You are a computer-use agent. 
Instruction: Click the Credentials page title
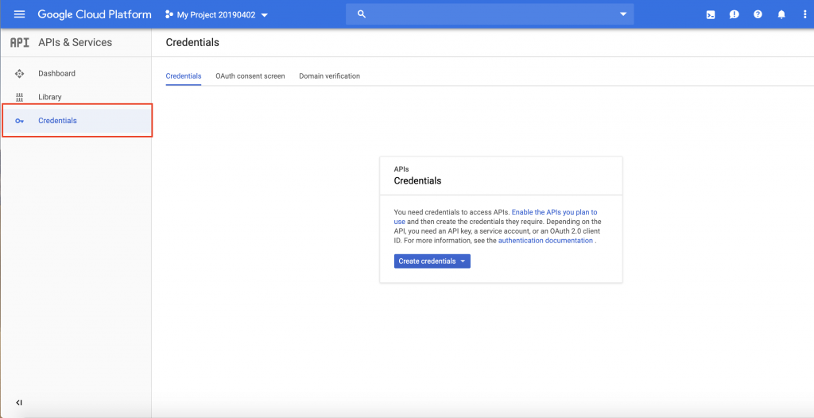click(192, 43)
